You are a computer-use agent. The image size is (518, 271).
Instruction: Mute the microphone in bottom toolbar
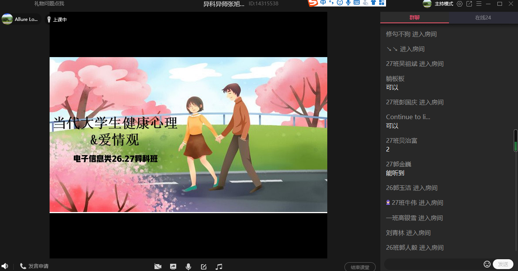point(188,266)
